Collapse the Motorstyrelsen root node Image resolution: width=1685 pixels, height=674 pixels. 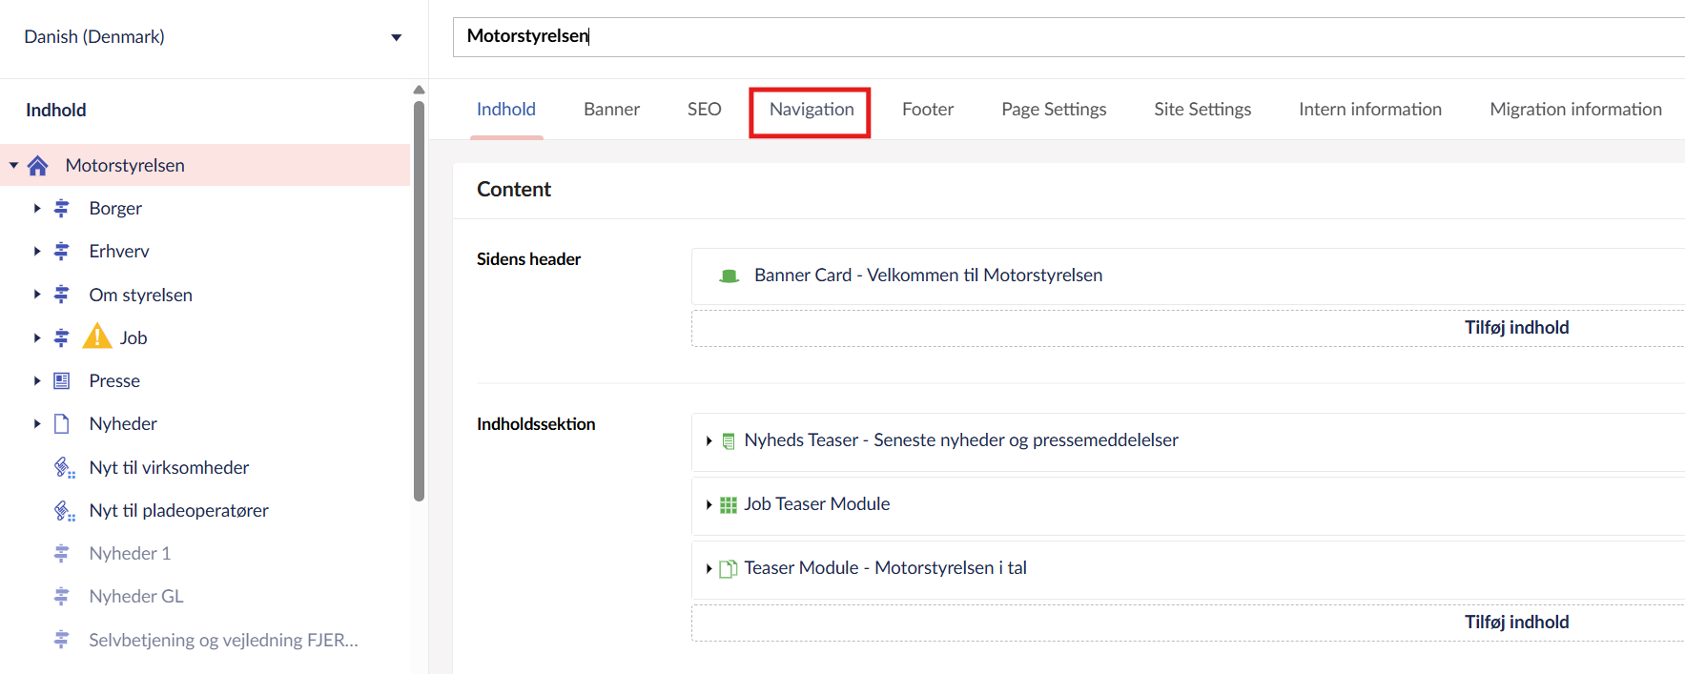[x=14, y=165]
